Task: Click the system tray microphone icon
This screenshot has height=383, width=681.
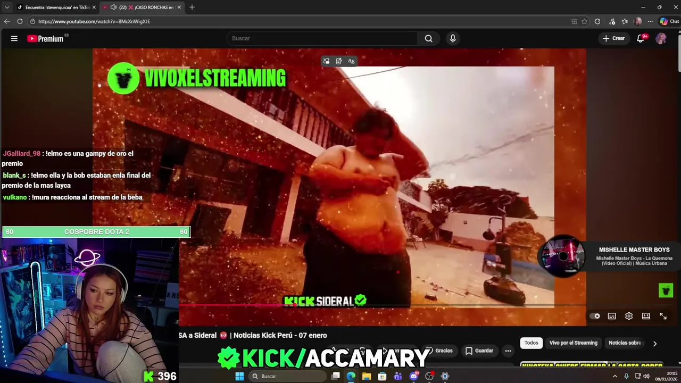Action: tap(626, 376)
